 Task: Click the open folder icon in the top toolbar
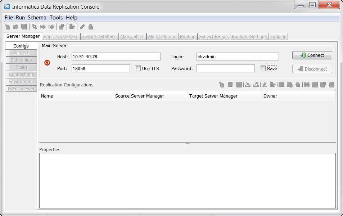pyautogui.click(x=15, y=27)
